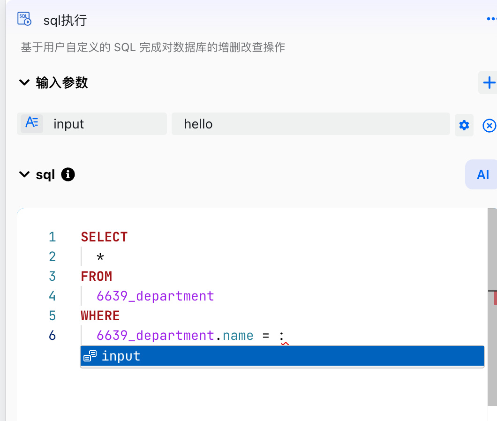Screen dimensions: 497x421
Task: Place cursor on SELECT keyword line
Action: (x=104, y=237)
